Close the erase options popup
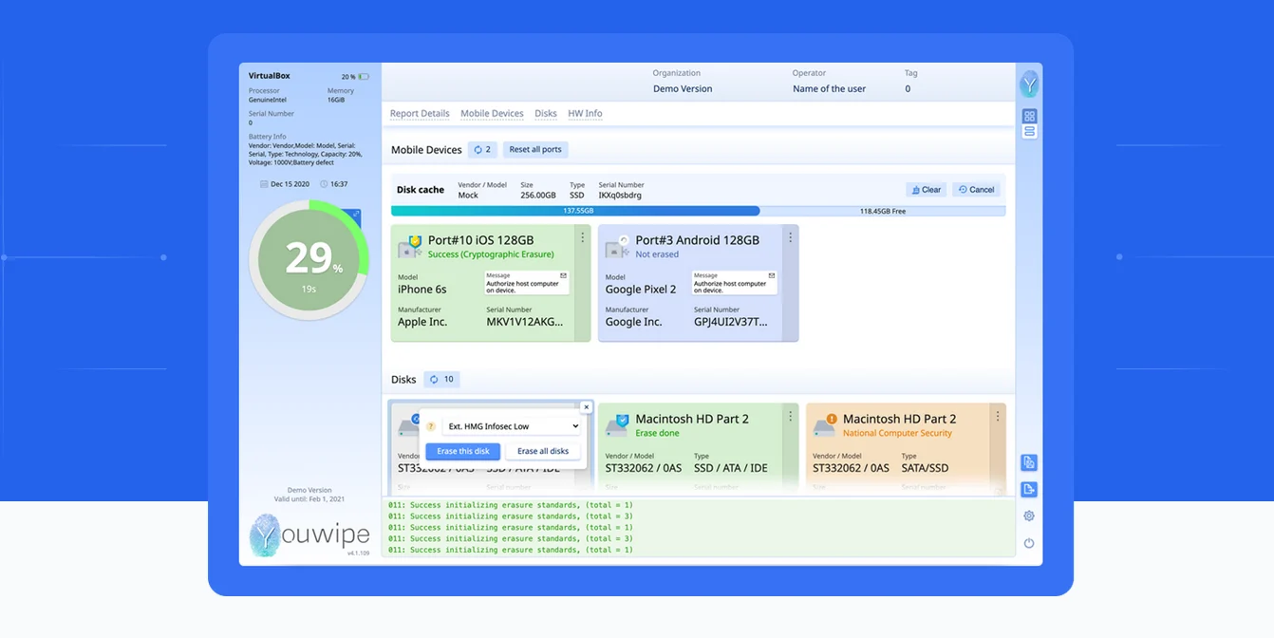 (x=586, y=406)
